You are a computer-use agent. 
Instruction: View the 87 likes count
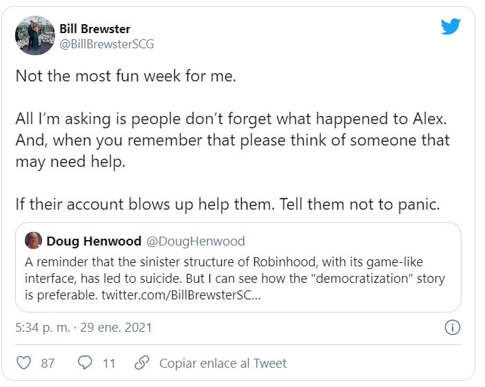[48, 363]
